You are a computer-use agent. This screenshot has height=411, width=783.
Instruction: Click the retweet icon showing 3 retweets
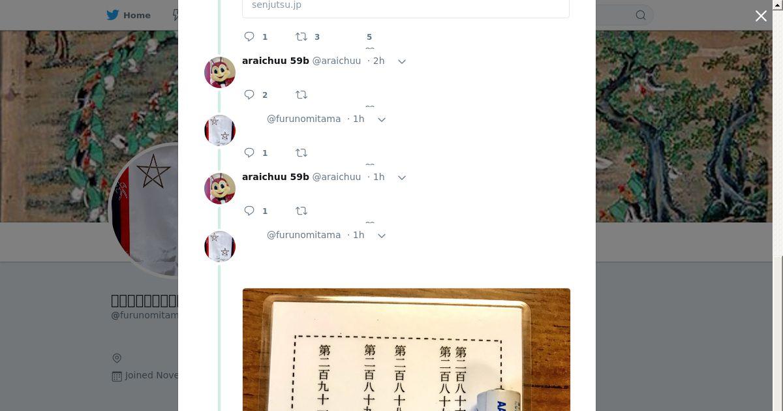pos(301,37)
